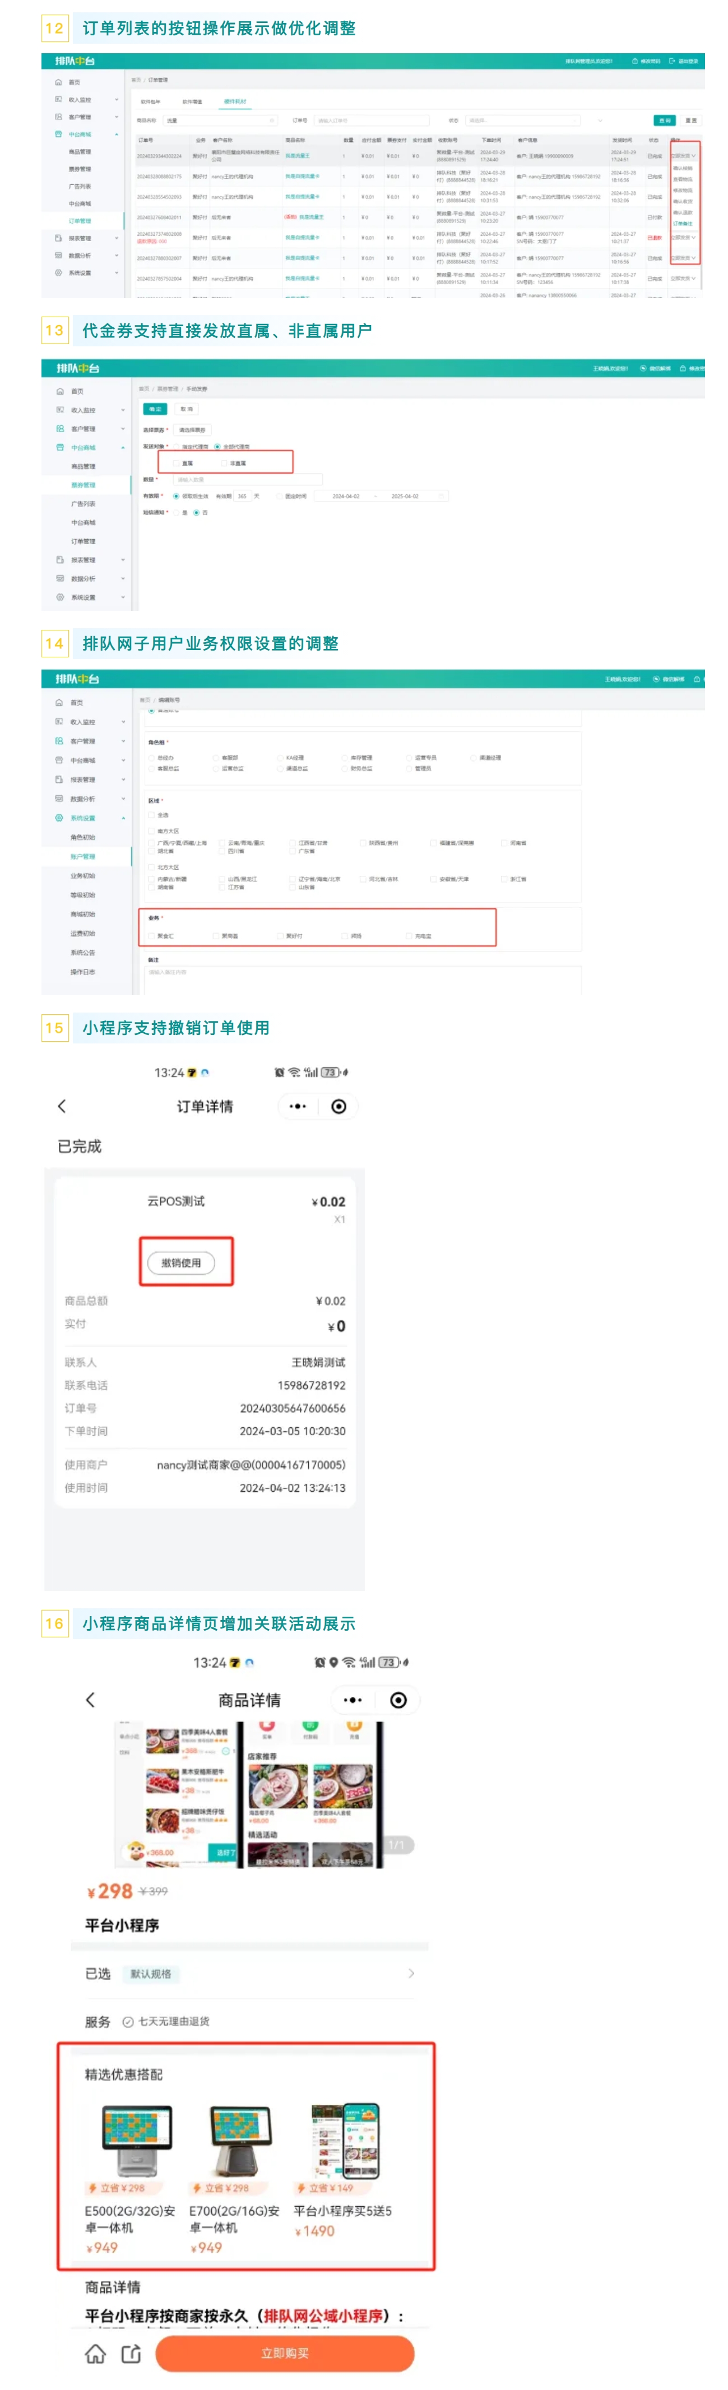Switch to 硬件耗材 tab in order list

pyautogui.click(x=235, y=101)
